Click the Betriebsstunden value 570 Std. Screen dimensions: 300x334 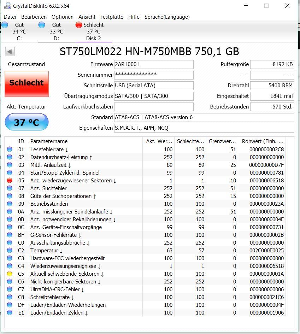coord(272,107)
